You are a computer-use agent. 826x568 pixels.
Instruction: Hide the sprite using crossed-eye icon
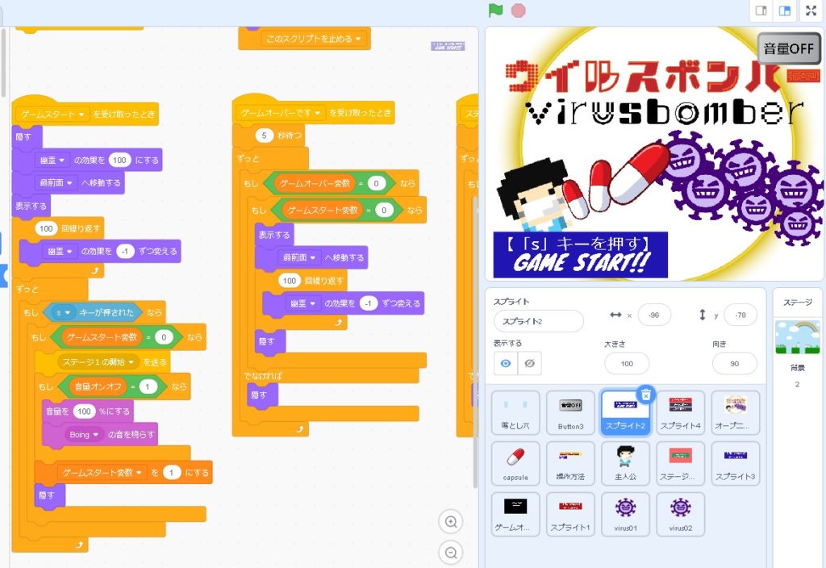pos(529,364)
